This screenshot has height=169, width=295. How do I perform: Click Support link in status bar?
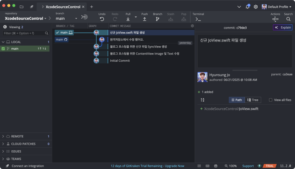click(x=248, y=166)
